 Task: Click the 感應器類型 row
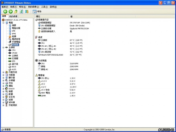pyautogui.click(x=64, y=23)
